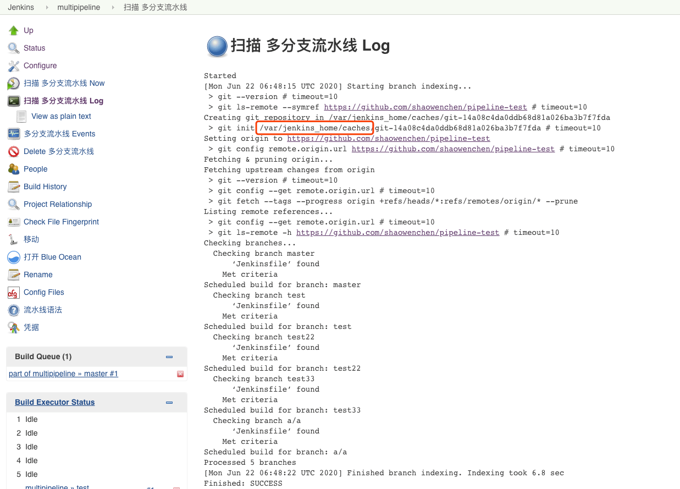680x489 pixels.
Task: Open breadcrumb arrow after multipipeline
Action: 113,7
